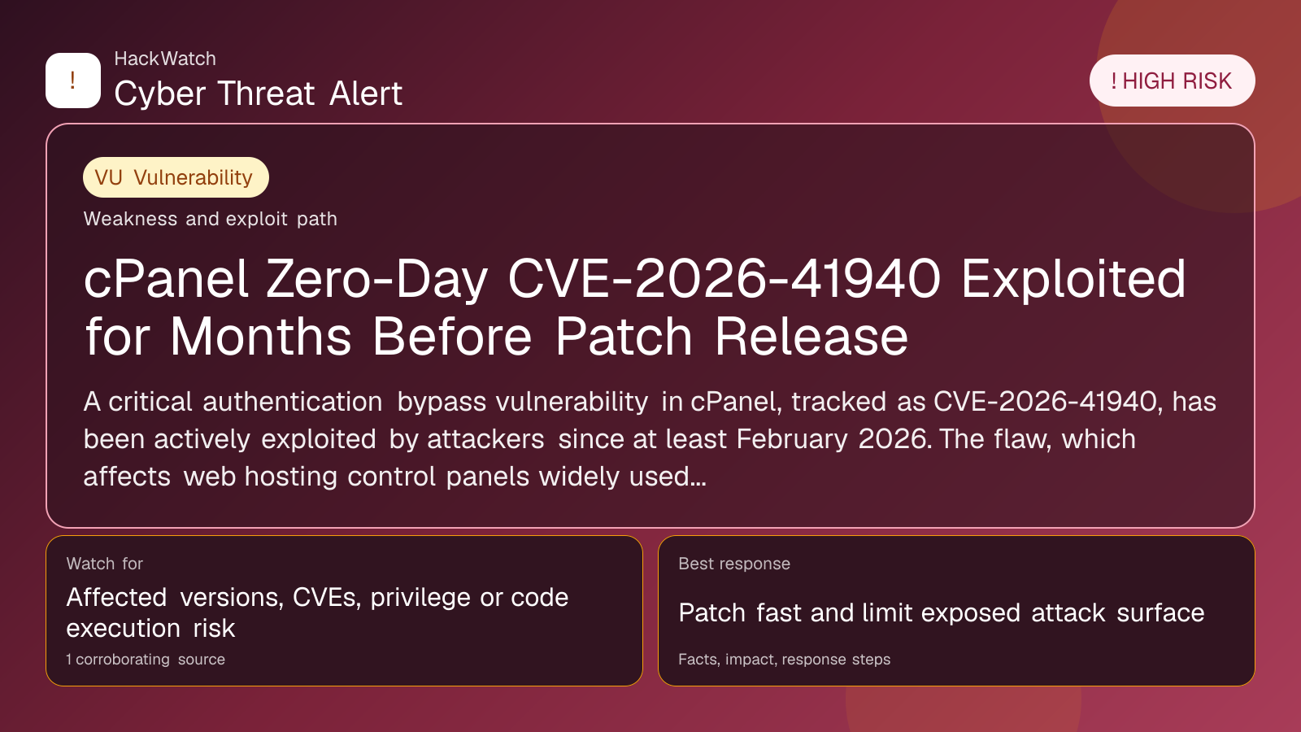Click the Cyber Threat Alert title
Image resolution: width=1301 pixels, height=732 pixels.
coord(258,94)
